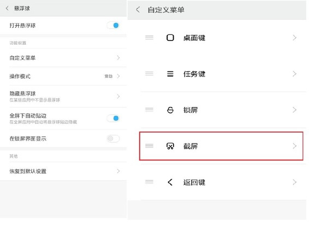Open the 隐藏悬浮球 settings entry
The width and height of the screenshot is (309, 232).
63,97
